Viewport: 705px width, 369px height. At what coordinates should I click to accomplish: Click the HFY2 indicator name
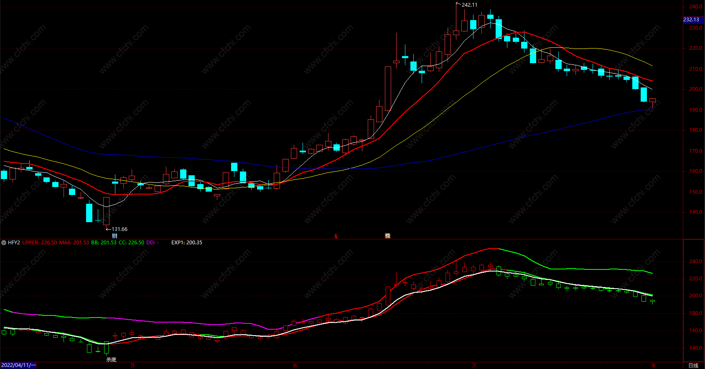tap(14, 243)
